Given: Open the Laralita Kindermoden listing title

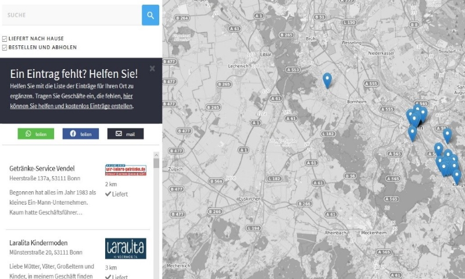Looking at the screenshot, I should coord(38,242).
